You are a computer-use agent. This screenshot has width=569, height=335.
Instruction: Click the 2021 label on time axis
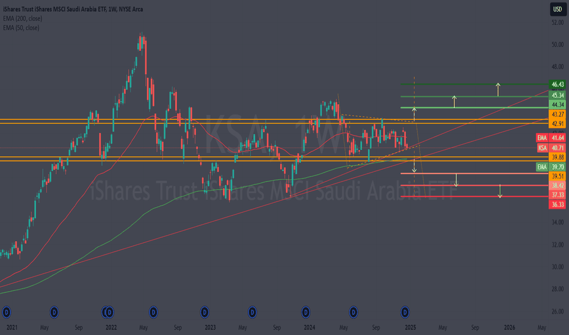pos(12,328)
